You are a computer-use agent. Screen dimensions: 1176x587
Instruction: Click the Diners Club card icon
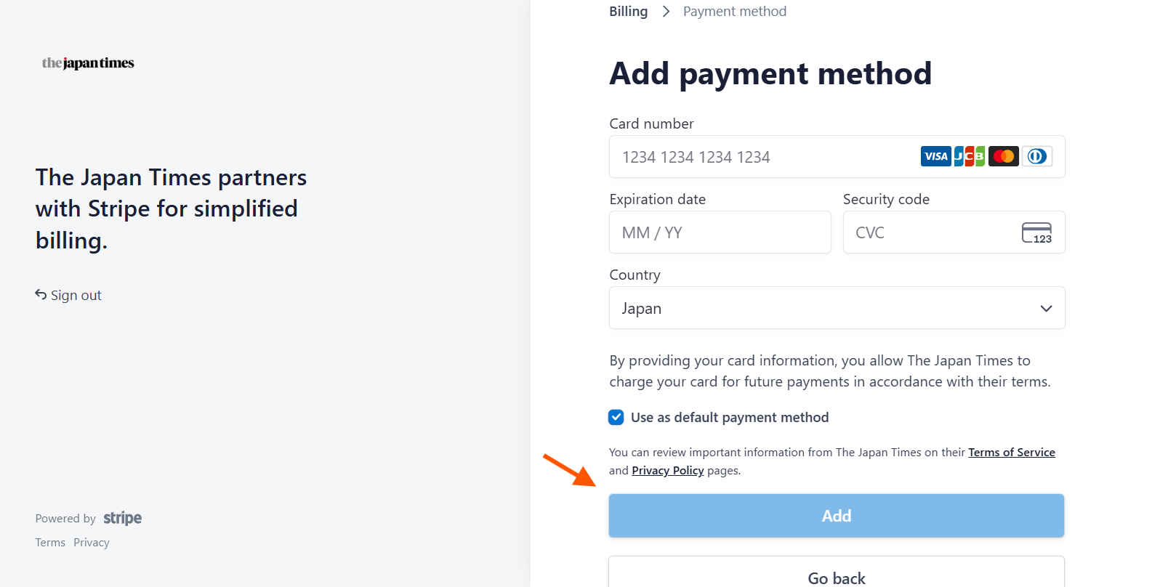[x=1037, y=156]
